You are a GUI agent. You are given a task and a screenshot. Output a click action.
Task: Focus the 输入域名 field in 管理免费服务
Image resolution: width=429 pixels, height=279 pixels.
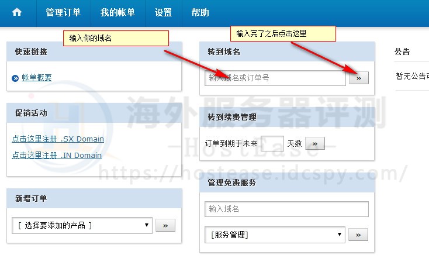tap(286, 209)
